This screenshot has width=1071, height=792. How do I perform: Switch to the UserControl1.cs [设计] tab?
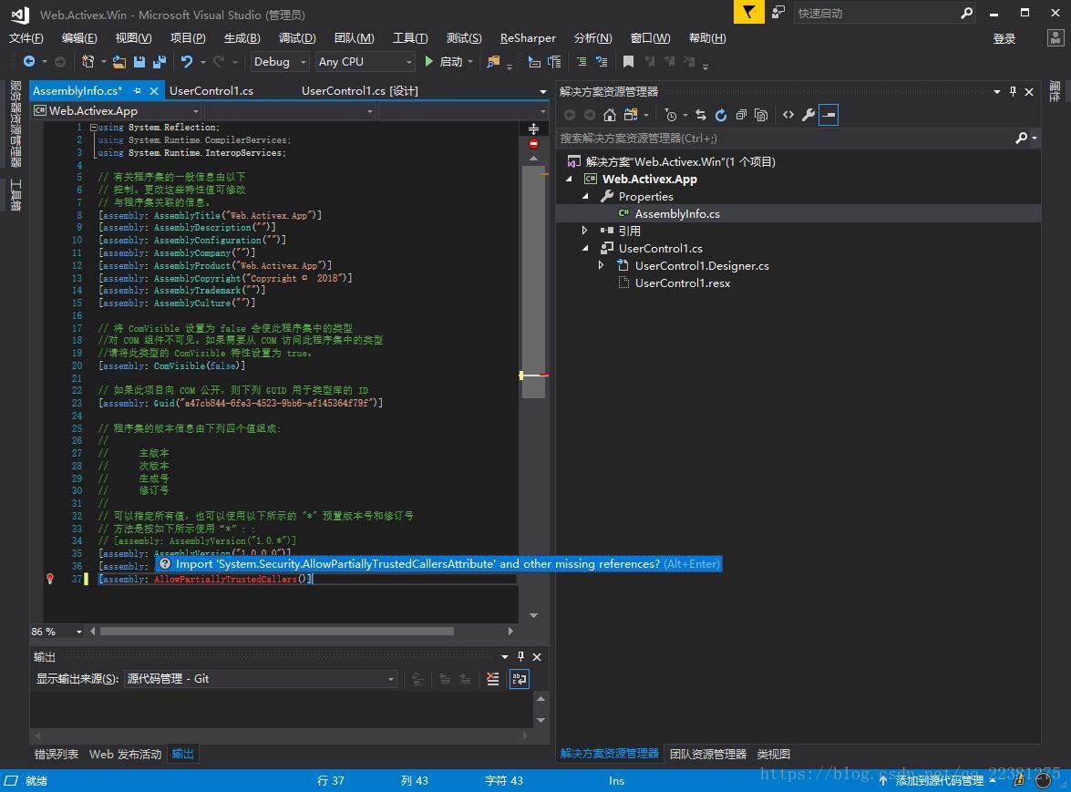[360, 91]
